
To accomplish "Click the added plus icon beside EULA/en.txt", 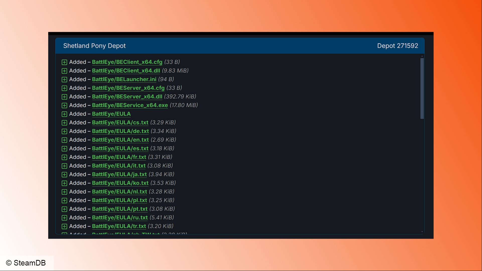I will [64, 140].
